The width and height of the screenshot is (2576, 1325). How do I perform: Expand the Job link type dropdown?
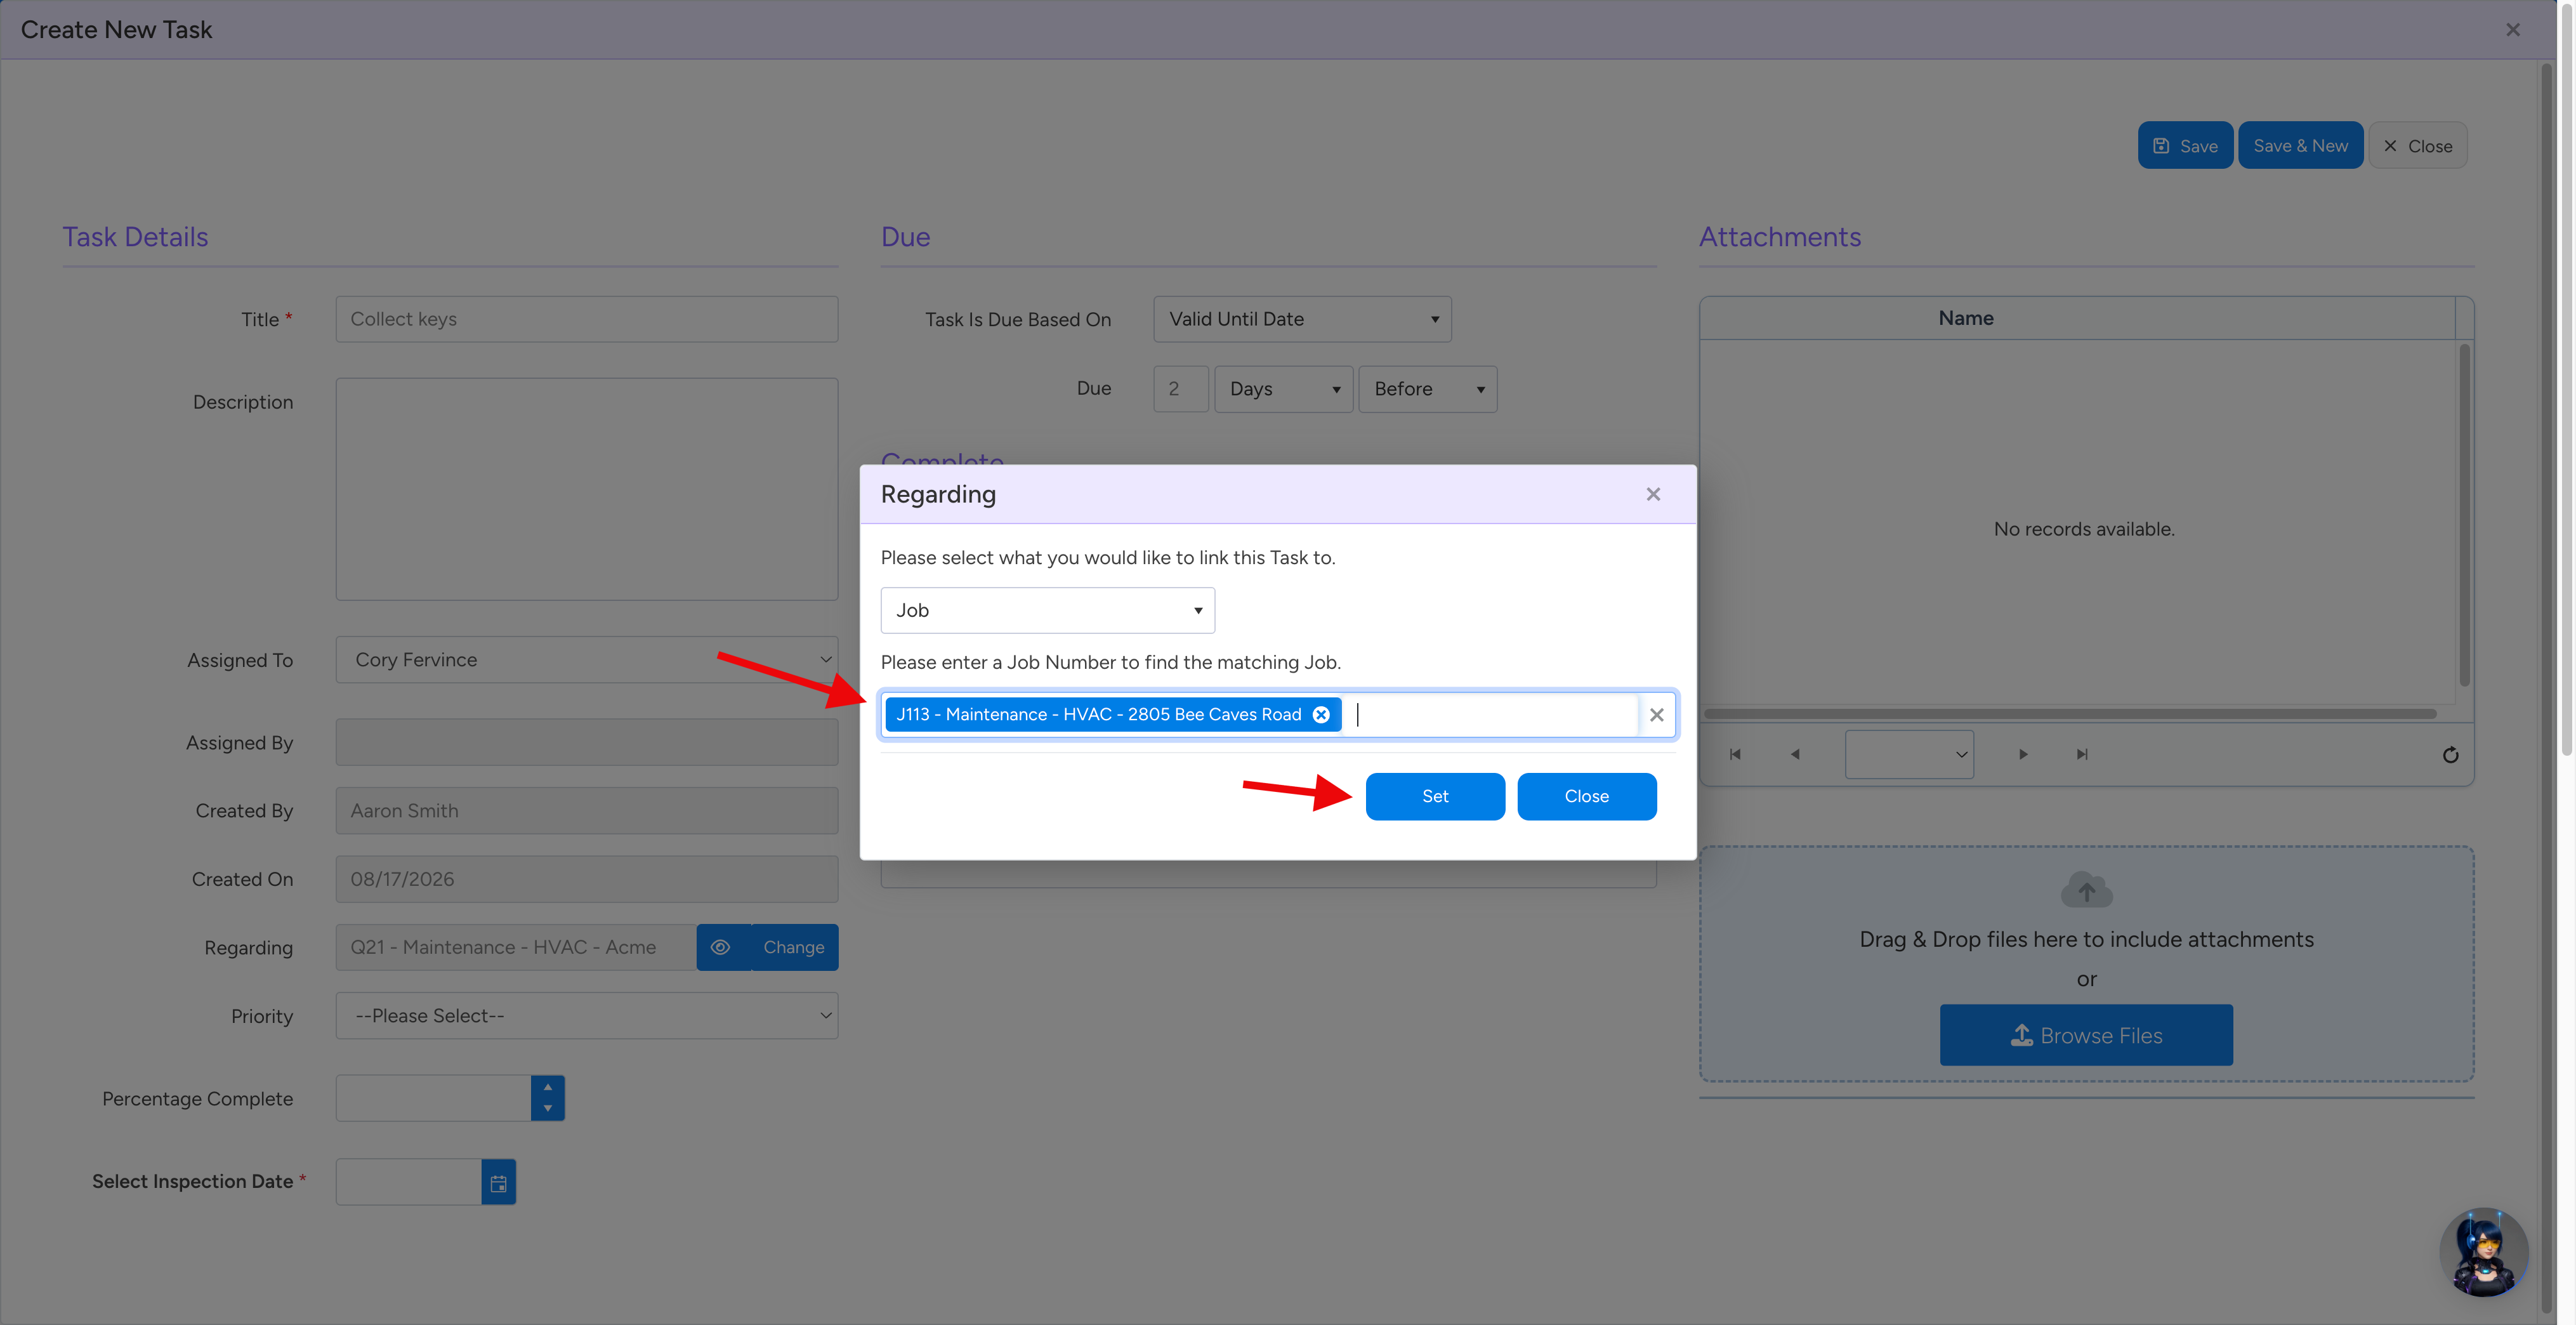pos(1047,610)
